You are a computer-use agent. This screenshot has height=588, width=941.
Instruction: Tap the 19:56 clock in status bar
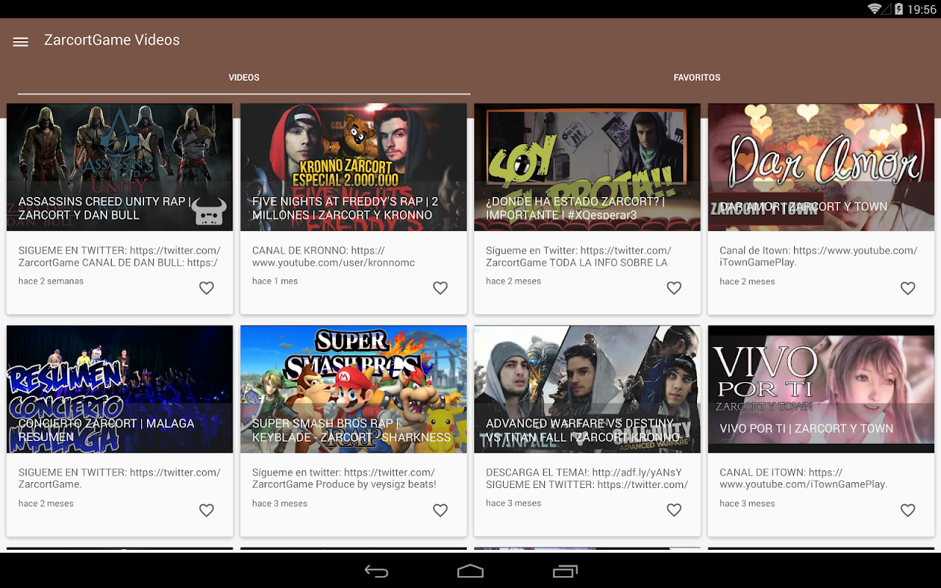point(922,10)
